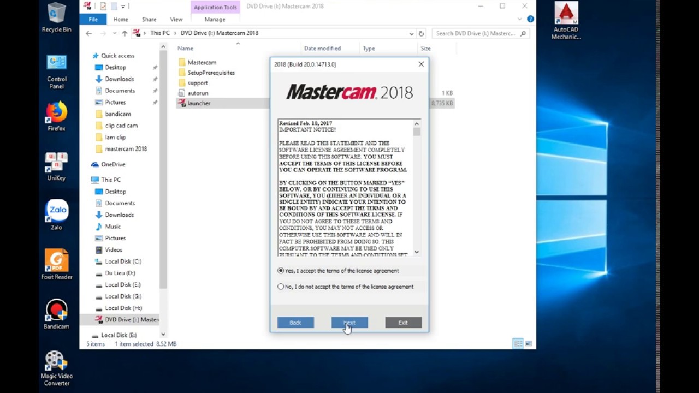Open OneDrive in navigation pane
Screen dimensions: 699x393
108,164
